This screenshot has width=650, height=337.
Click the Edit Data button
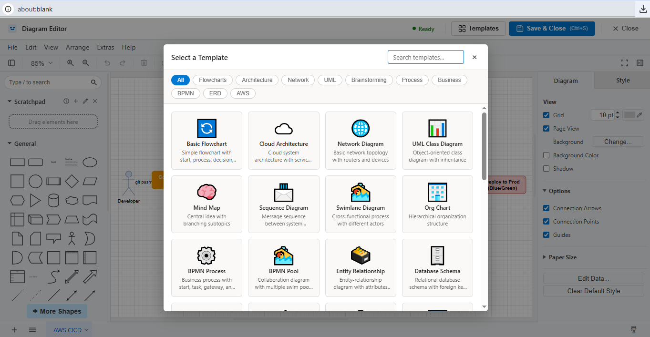[593, 278]
